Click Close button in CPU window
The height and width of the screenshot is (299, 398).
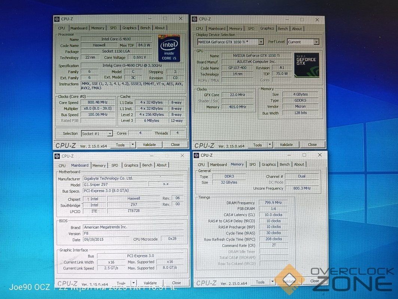pyautogui.click(x=175, y=144)
